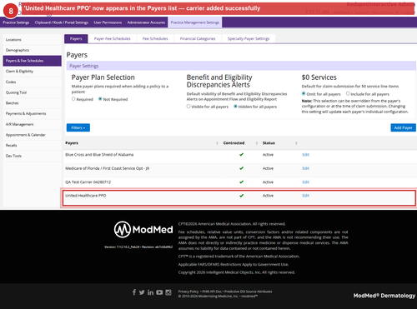417x309 pixels.
Task: Expand the Filters dropdown
Action: [78, 127]
